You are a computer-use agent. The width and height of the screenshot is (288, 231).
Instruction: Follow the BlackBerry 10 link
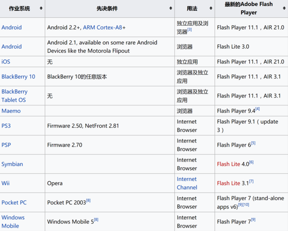[18, 77]
